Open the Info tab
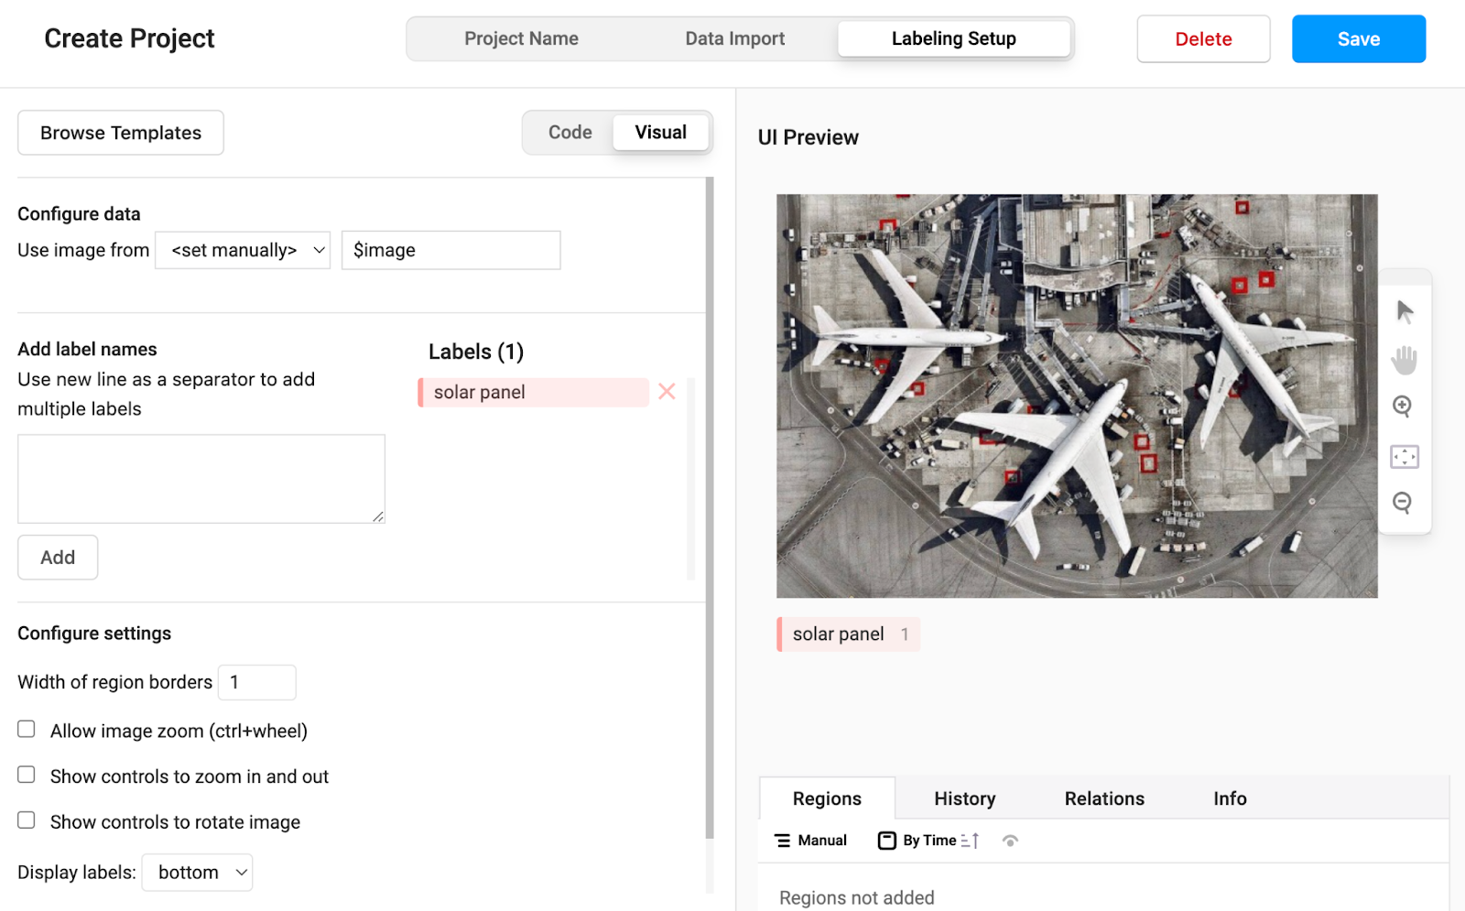1465x911 pixels. [x=1231, y=798]
